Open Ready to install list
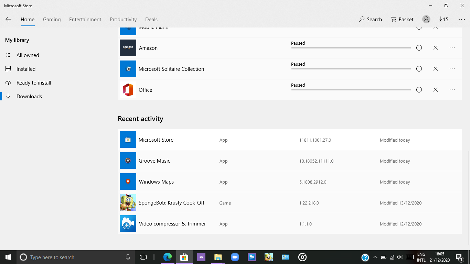This screenshot has width=470, height=264. (x=34, y=83)
